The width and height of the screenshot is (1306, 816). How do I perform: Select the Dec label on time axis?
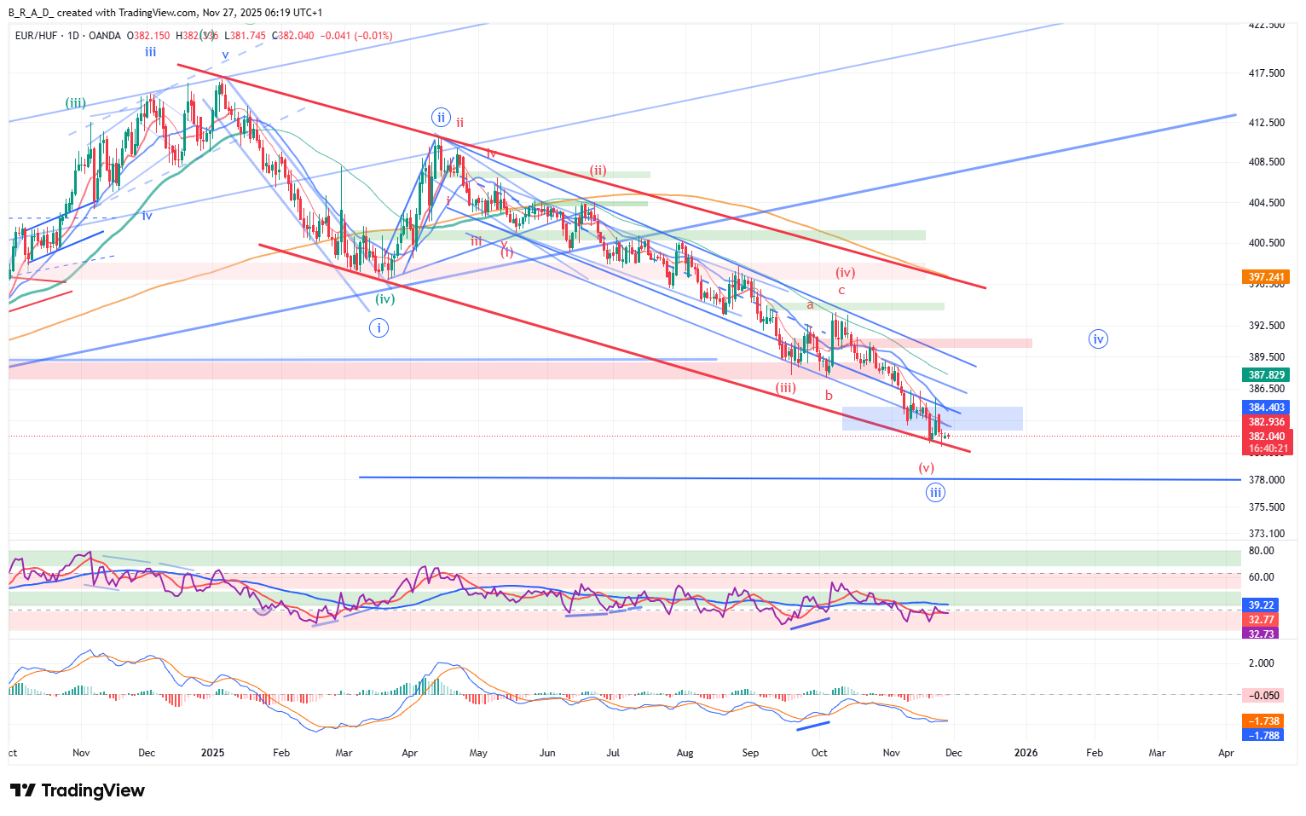[x=953, y=753]
